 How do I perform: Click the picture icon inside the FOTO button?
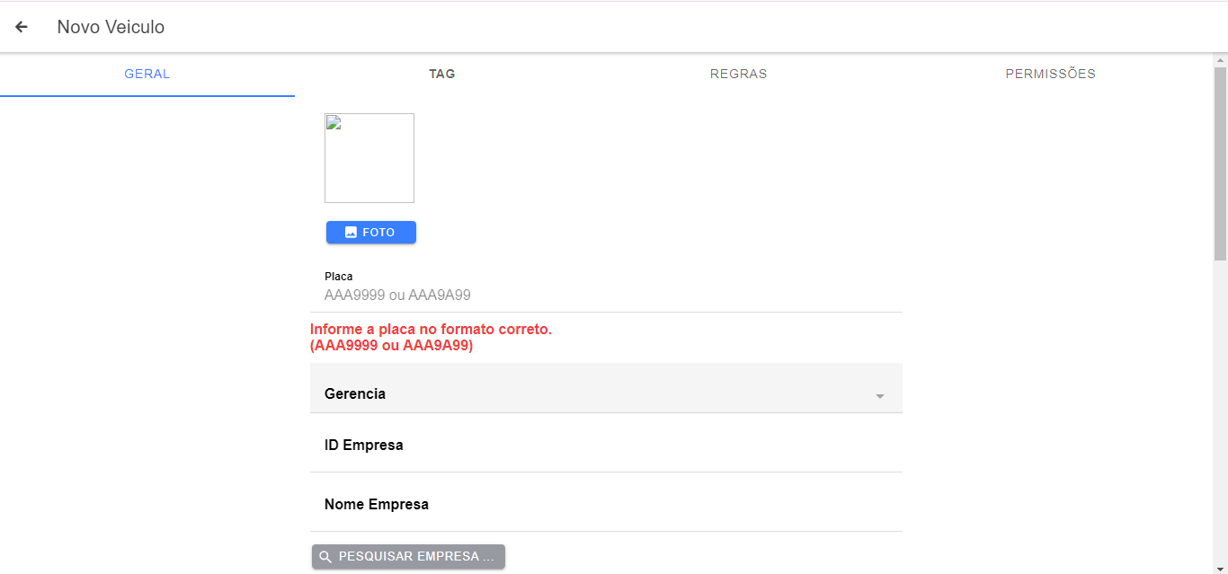coord(351,233)
